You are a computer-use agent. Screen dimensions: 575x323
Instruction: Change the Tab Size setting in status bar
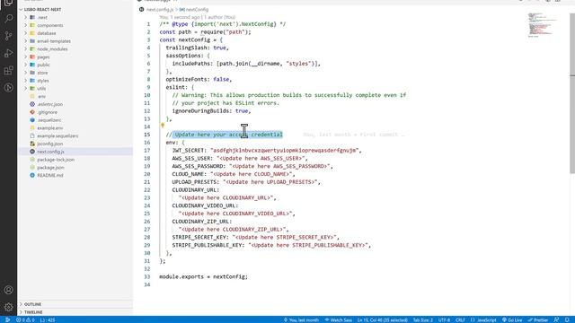pos(422,320)
